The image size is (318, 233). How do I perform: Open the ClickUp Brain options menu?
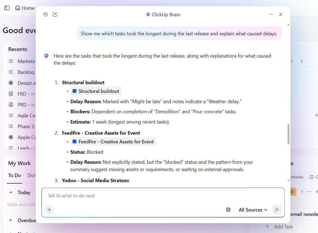[271, 14]
